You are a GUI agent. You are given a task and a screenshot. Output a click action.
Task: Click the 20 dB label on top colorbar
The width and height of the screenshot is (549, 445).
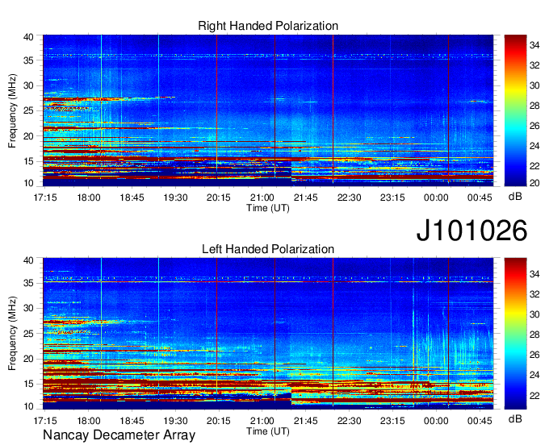534,183
